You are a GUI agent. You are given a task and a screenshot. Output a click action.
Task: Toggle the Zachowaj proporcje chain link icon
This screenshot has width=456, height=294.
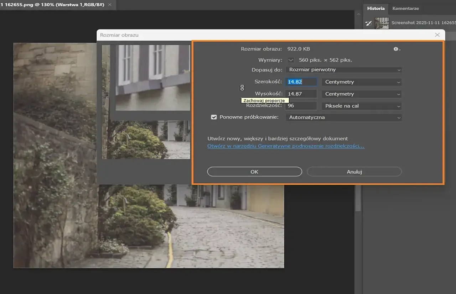tap(242, 88)
